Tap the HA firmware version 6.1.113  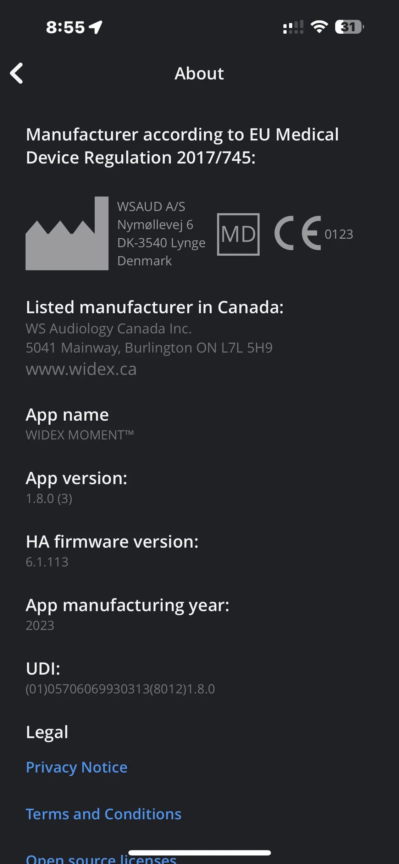(x=47, y=562)
